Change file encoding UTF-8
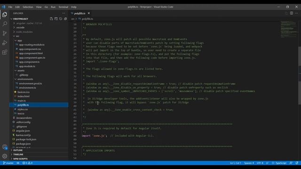The height and width of the screenshot is (169, 301). pyautogui.click(x=260, y=163)
